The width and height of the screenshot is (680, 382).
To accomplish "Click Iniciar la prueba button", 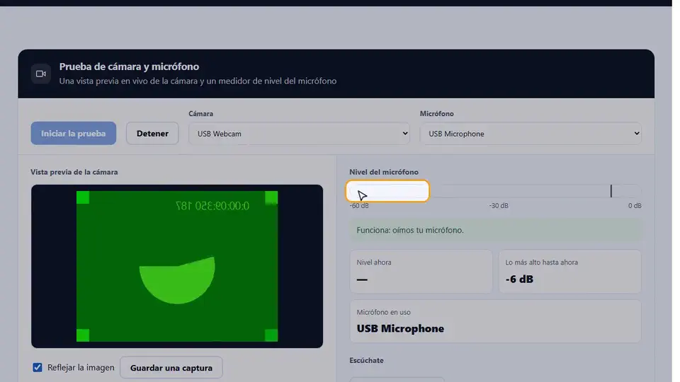I will [73, 134].
